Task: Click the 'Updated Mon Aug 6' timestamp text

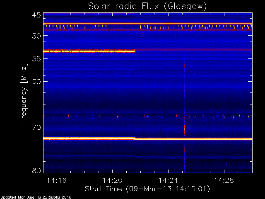Action: (x=36, y=197)
